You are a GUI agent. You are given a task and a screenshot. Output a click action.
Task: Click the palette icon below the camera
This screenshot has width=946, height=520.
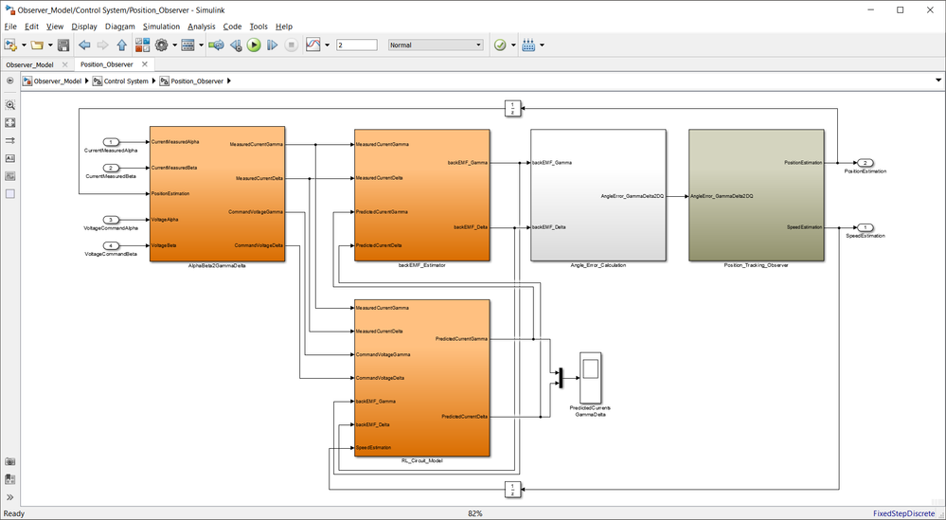click(10, 479)
